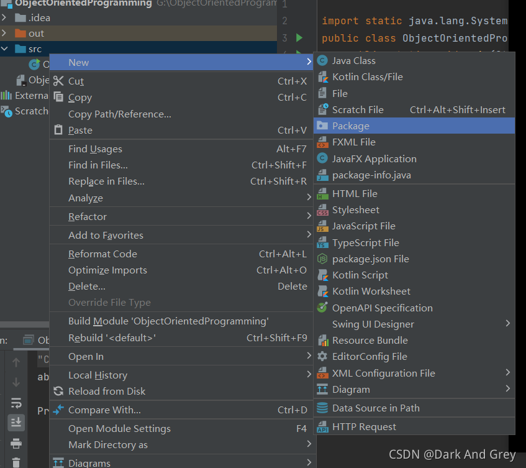Select Rebuild '<default>'
This screenshot has height=468, width=526.
click(181, 337)
